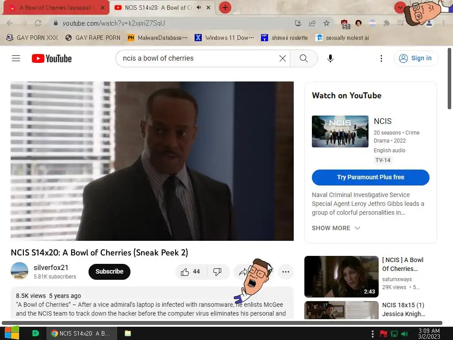The width and height of the screenshot is (453, 340).
Task: Open YouTube settings three-dot menu
Action: click(x=381, y=58)
